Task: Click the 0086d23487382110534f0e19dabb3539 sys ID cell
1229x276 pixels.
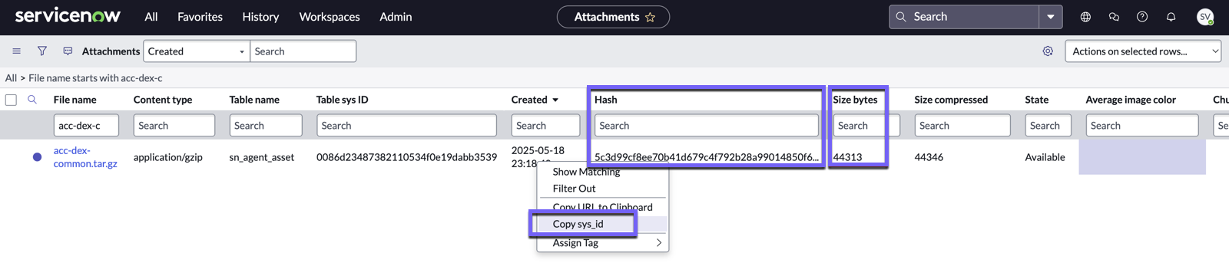Action: tap(406, 157)
